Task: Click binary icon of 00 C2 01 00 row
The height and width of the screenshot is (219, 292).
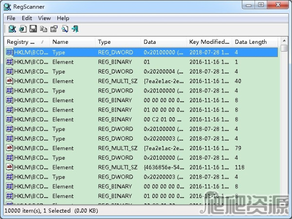Action: coord(10,119)
